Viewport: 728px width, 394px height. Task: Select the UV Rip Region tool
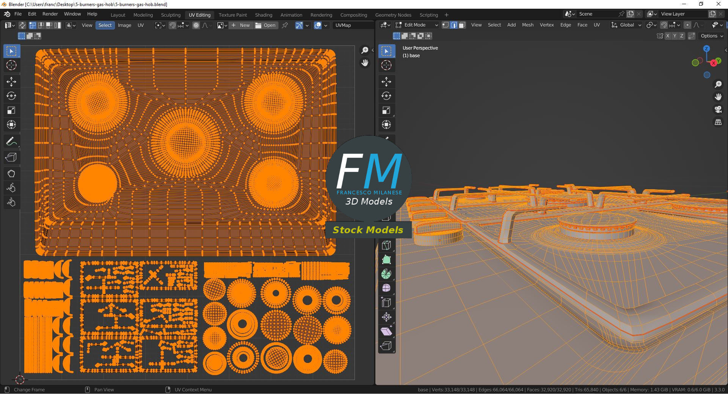(11, 157)
